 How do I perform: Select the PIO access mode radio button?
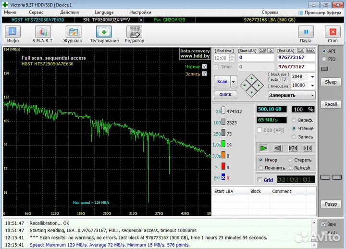point(324,59)
